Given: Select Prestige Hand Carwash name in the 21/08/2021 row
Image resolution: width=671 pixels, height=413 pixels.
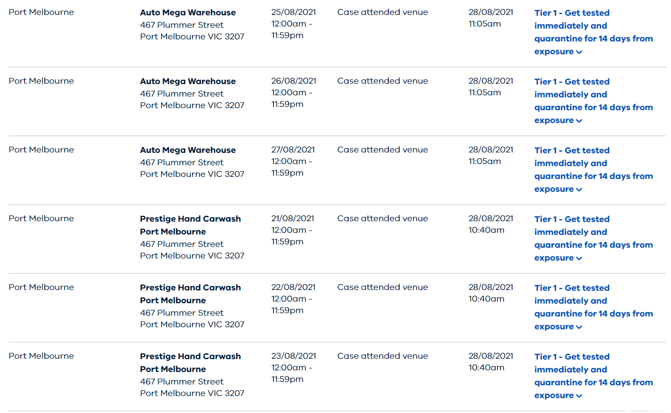Looking at the screenshot, I should click(190, 225).
